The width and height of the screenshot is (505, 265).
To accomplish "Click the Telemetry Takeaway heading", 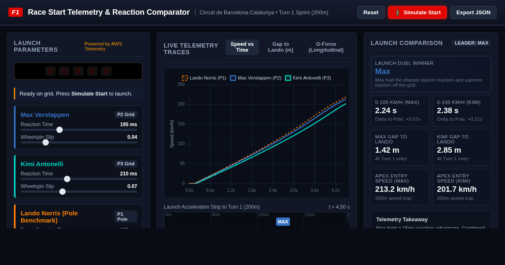I will pos(402,219).
